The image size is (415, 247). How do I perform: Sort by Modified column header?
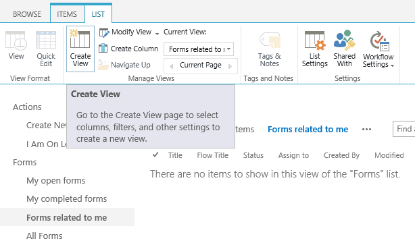(x=389, y=155)
